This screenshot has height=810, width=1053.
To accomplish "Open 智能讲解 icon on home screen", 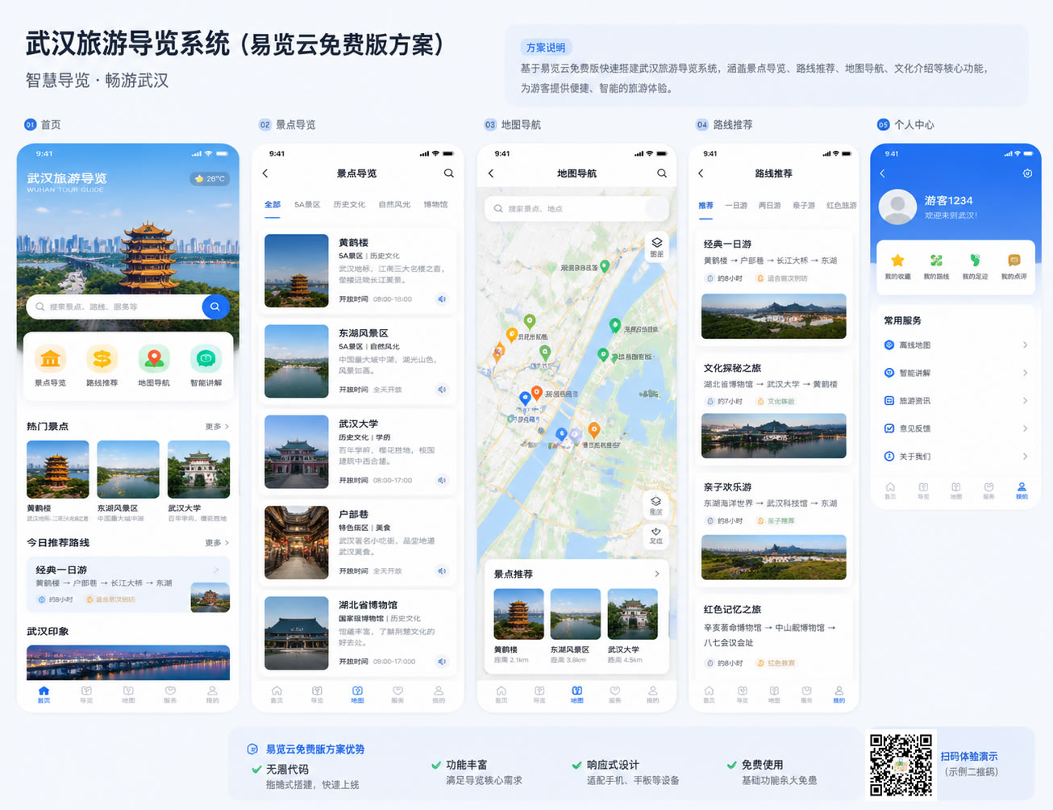I will [x=206, y=359].
